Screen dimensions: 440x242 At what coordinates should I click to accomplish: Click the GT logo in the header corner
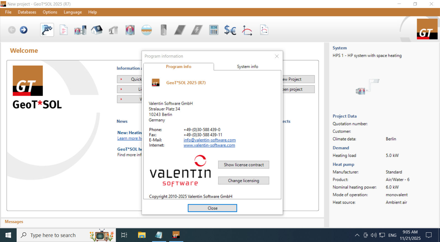pos(427,29)
